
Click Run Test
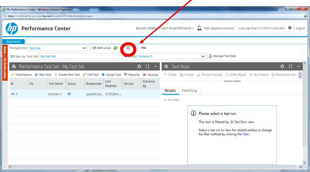pyautogui.click(x=43, y=75)
